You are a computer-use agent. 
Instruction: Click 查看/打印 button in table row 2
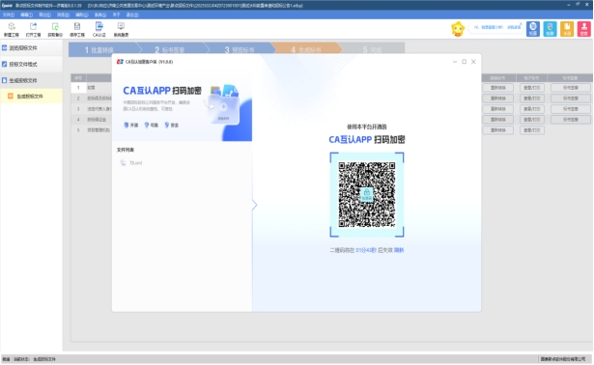[x=532, y=98]
